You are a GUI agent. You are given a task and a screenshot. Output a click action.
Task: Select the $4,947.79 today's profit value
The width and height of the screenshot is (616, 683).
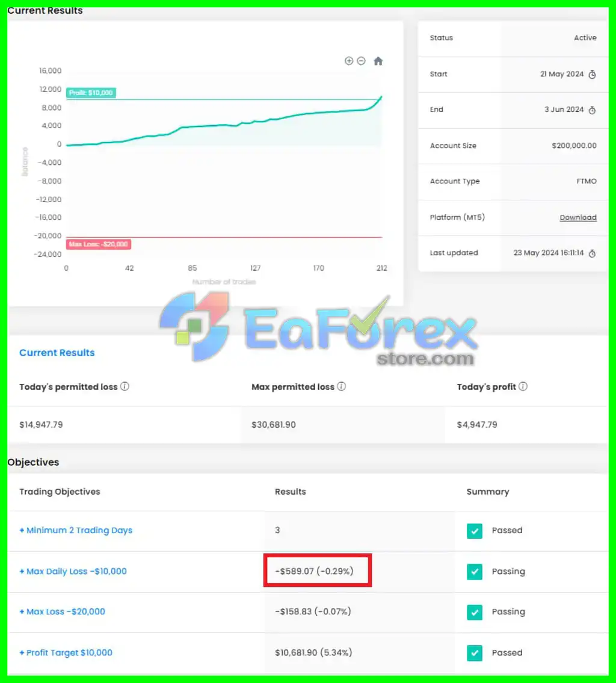click(x=476, y=425)
